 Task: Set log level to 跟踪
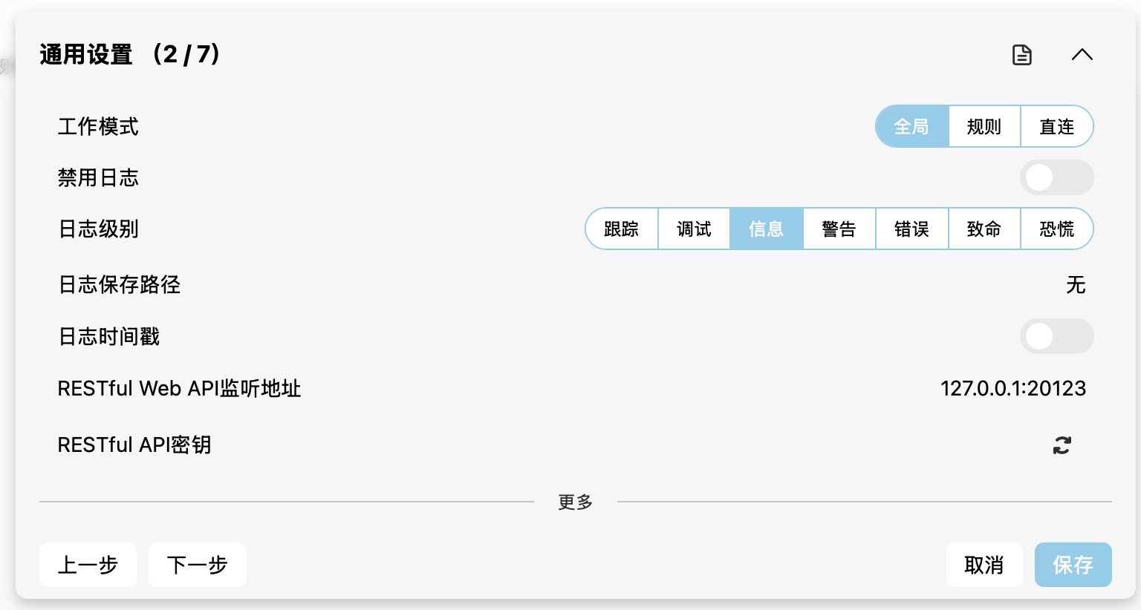pyautogui.click(x=622, y=229)
